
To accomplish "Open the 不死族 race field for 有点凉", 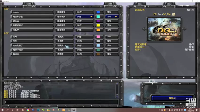I will tap(64, 54).
